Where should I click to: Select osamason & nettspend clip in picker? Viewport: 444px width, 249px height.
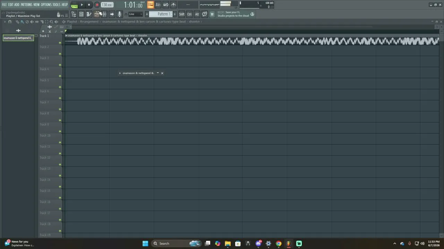[18, 38]
